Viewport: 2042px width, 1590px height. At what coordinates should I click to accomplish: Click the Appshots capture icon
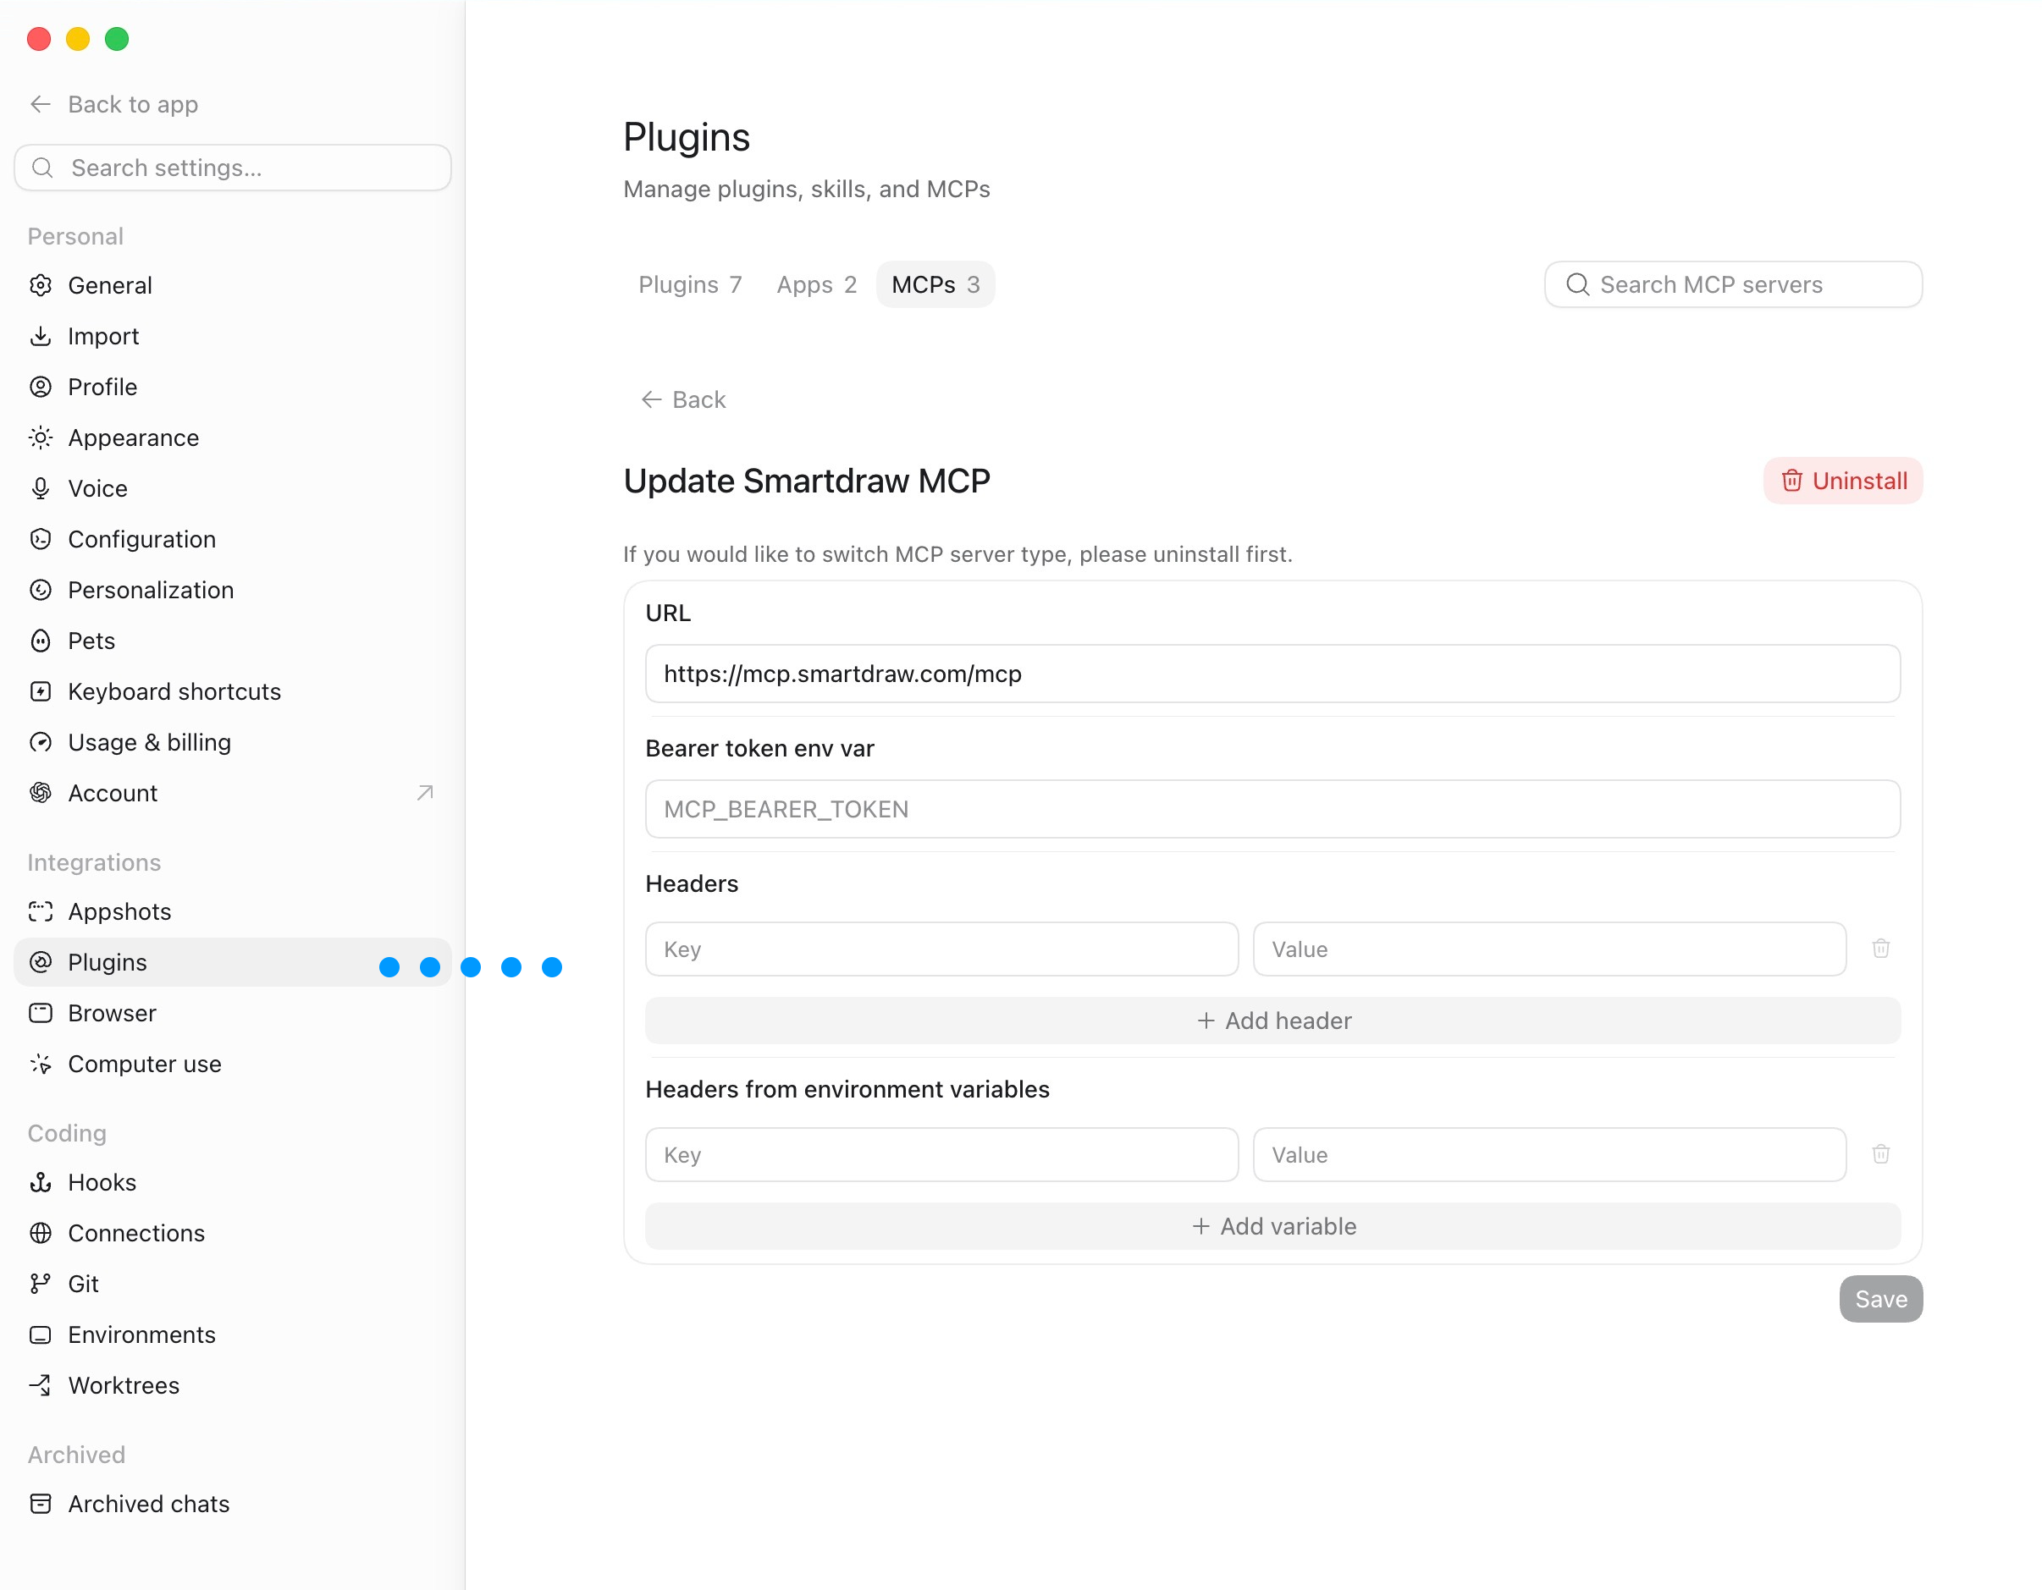pos(40,911)
